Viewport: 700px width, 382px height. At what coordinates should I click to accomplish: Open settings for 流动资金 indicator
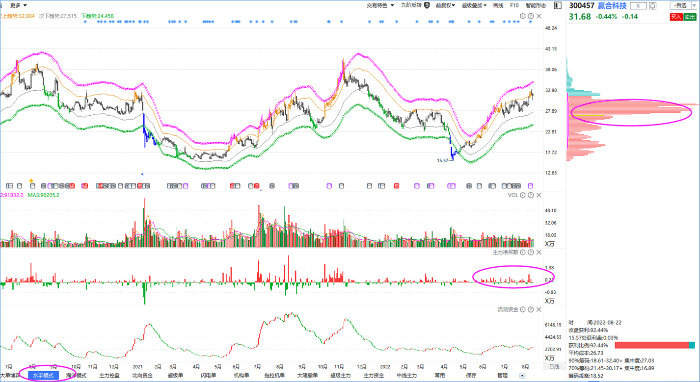click(x=523, y=309)
